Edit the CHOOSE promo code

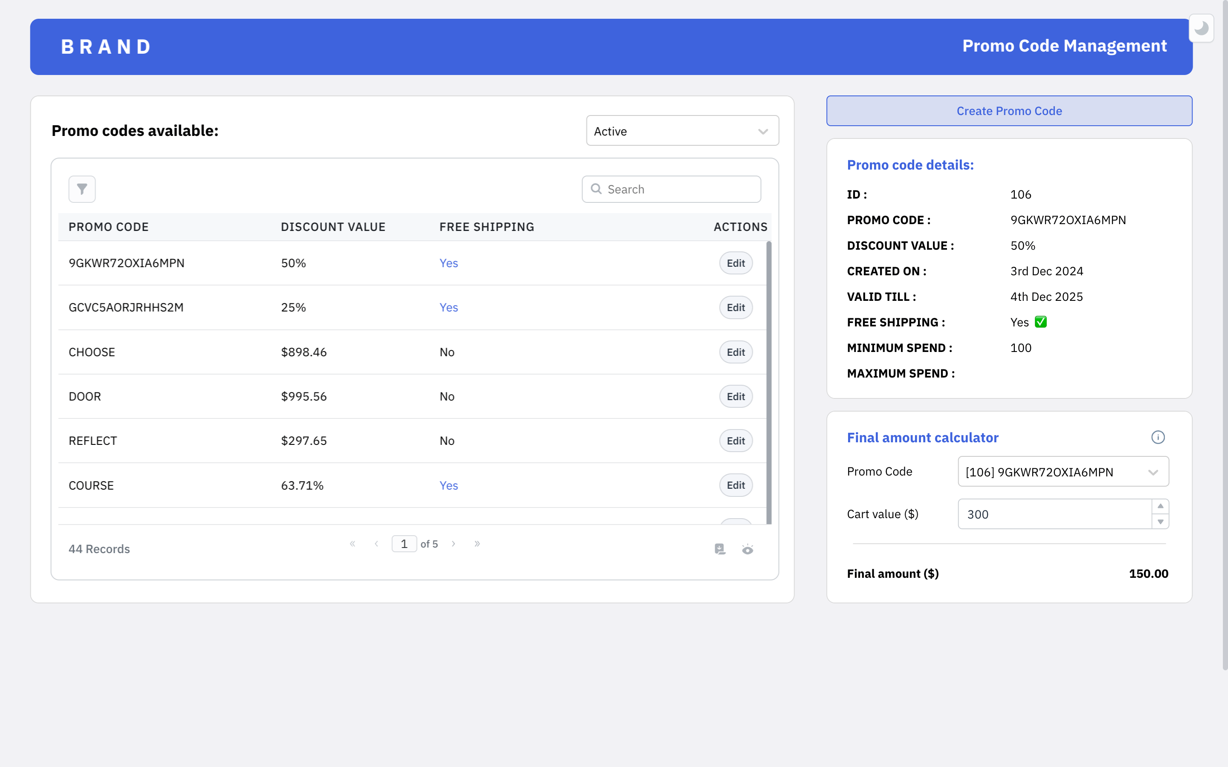click(x=735, y=352)
